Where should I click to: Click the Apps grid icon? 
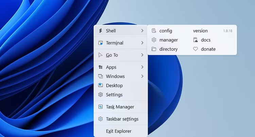tap(100, 67)
